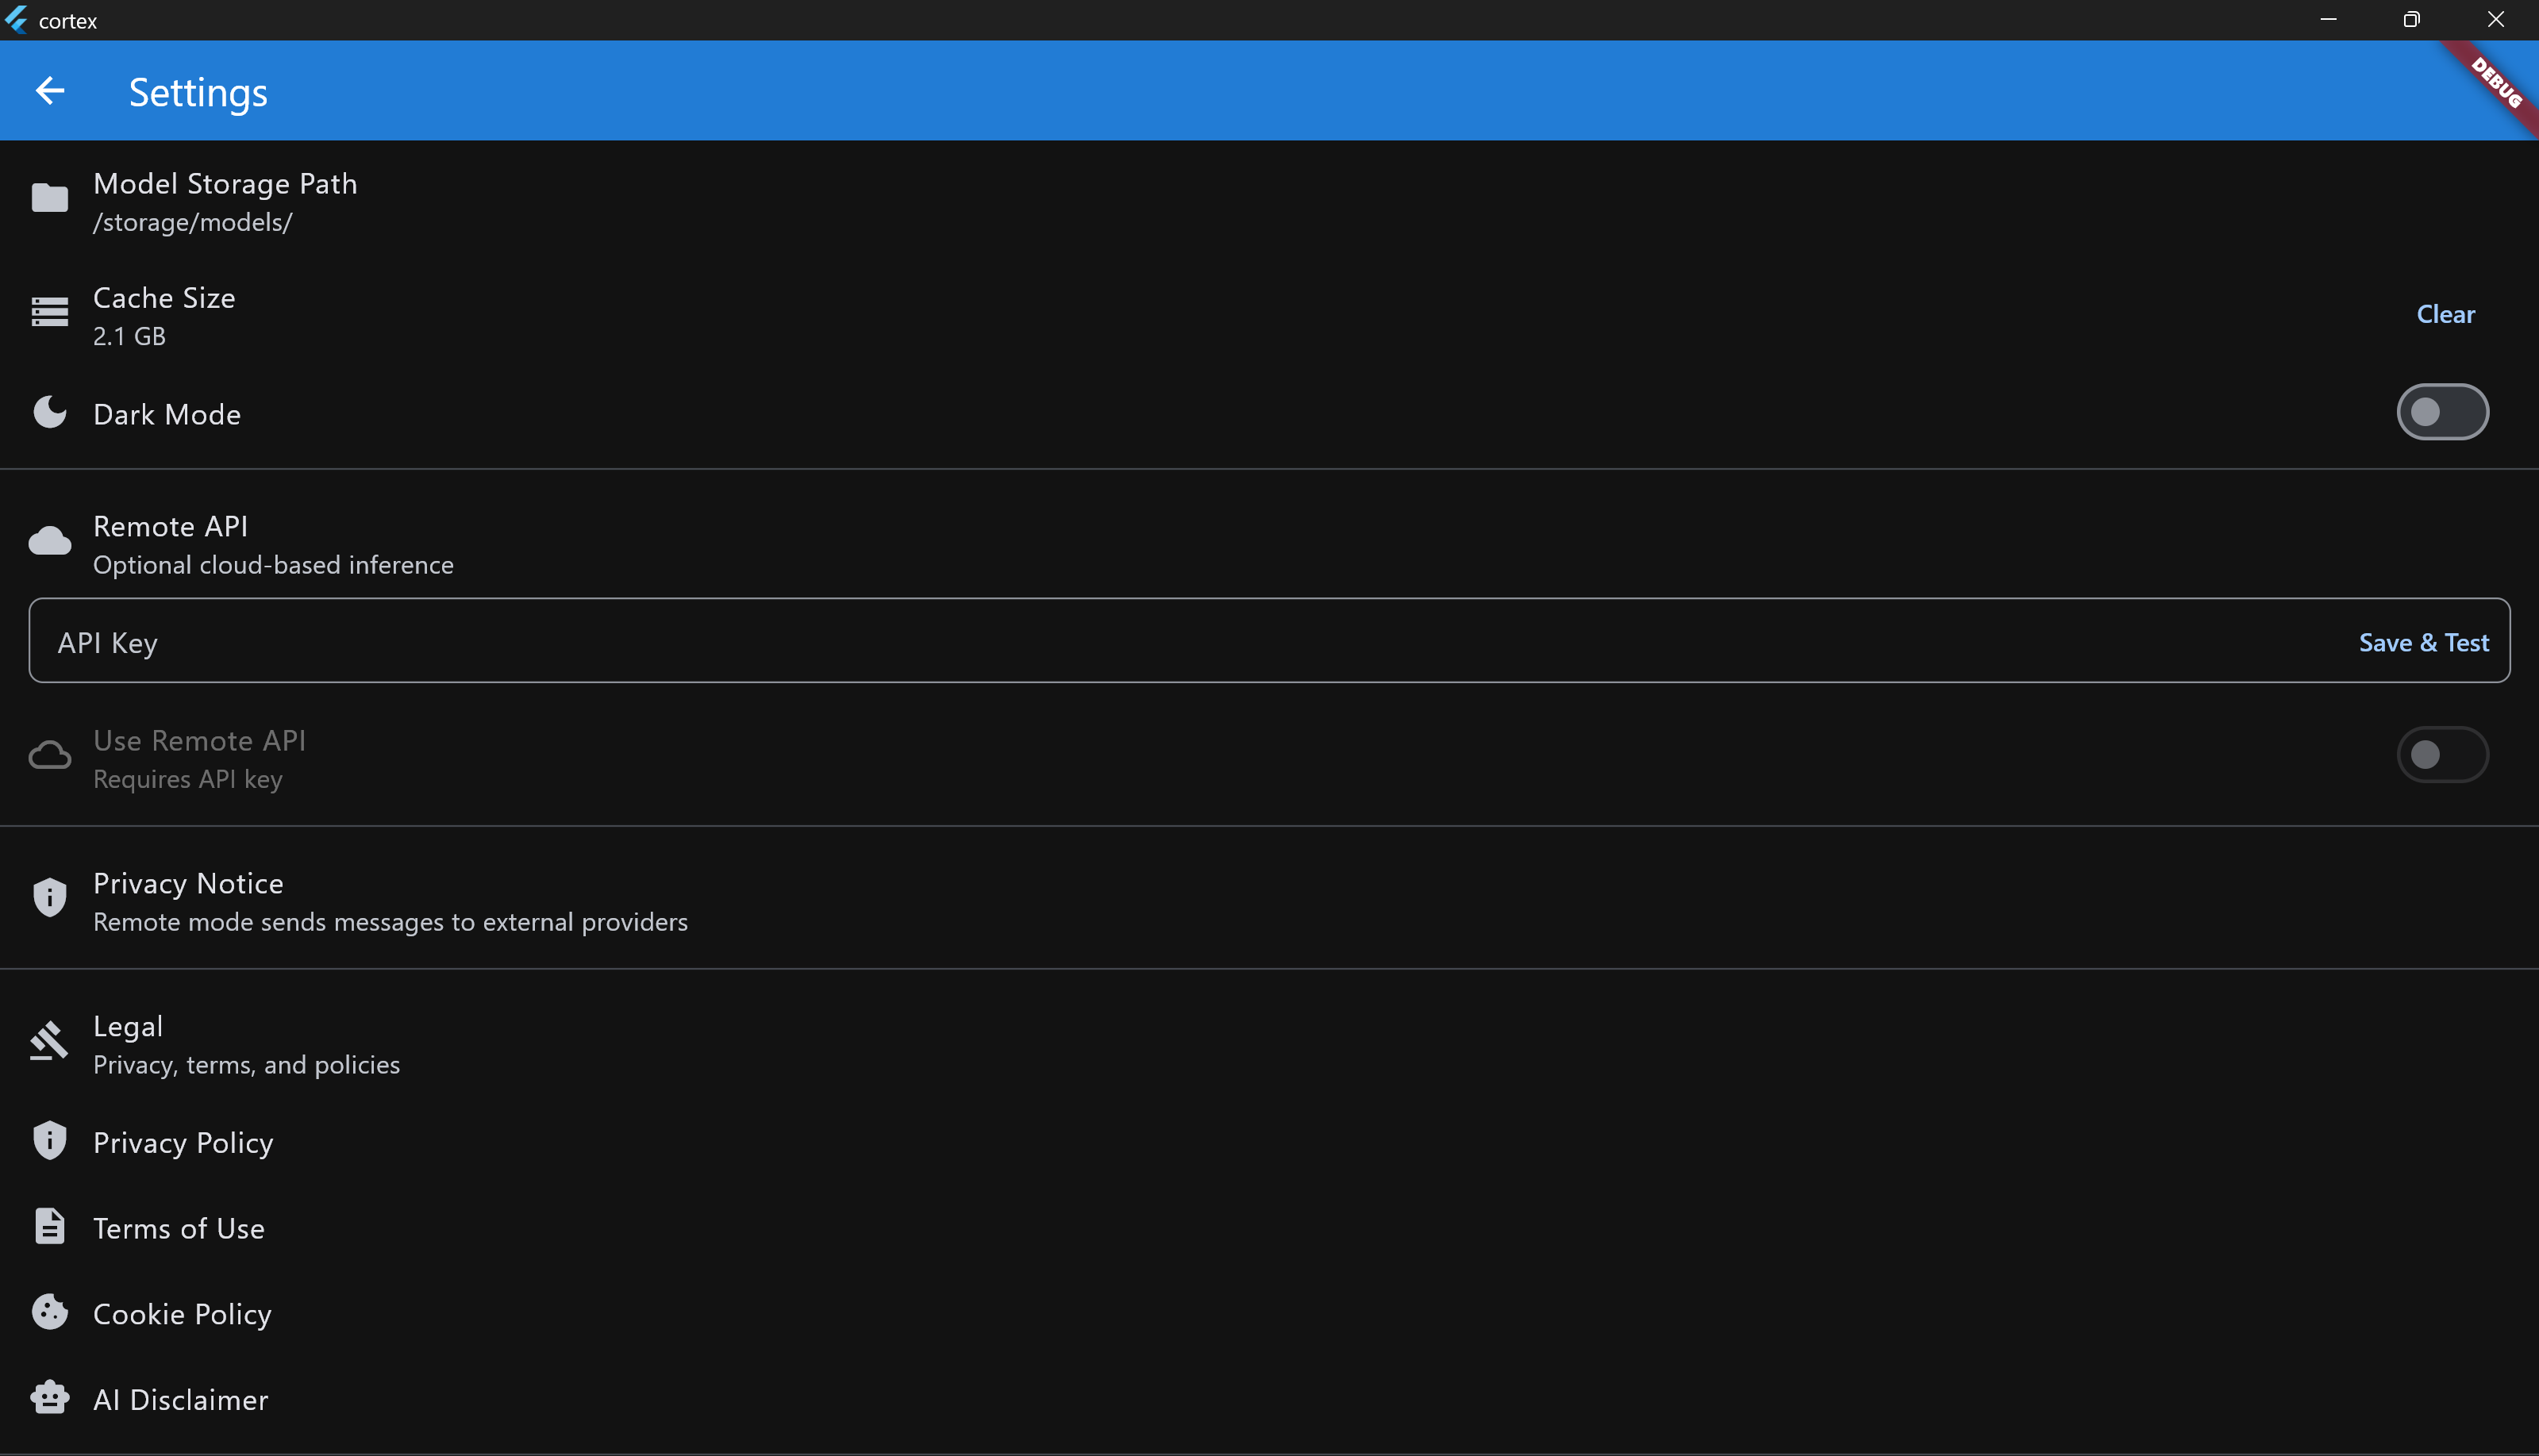Toggle the Dark Mode switch
The width and height of the screenshot is (2539, 1456).
[x=2441, y=412]
